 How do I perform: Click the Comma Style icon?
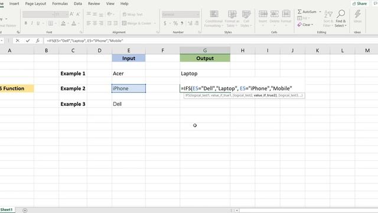tap(182, 23)
